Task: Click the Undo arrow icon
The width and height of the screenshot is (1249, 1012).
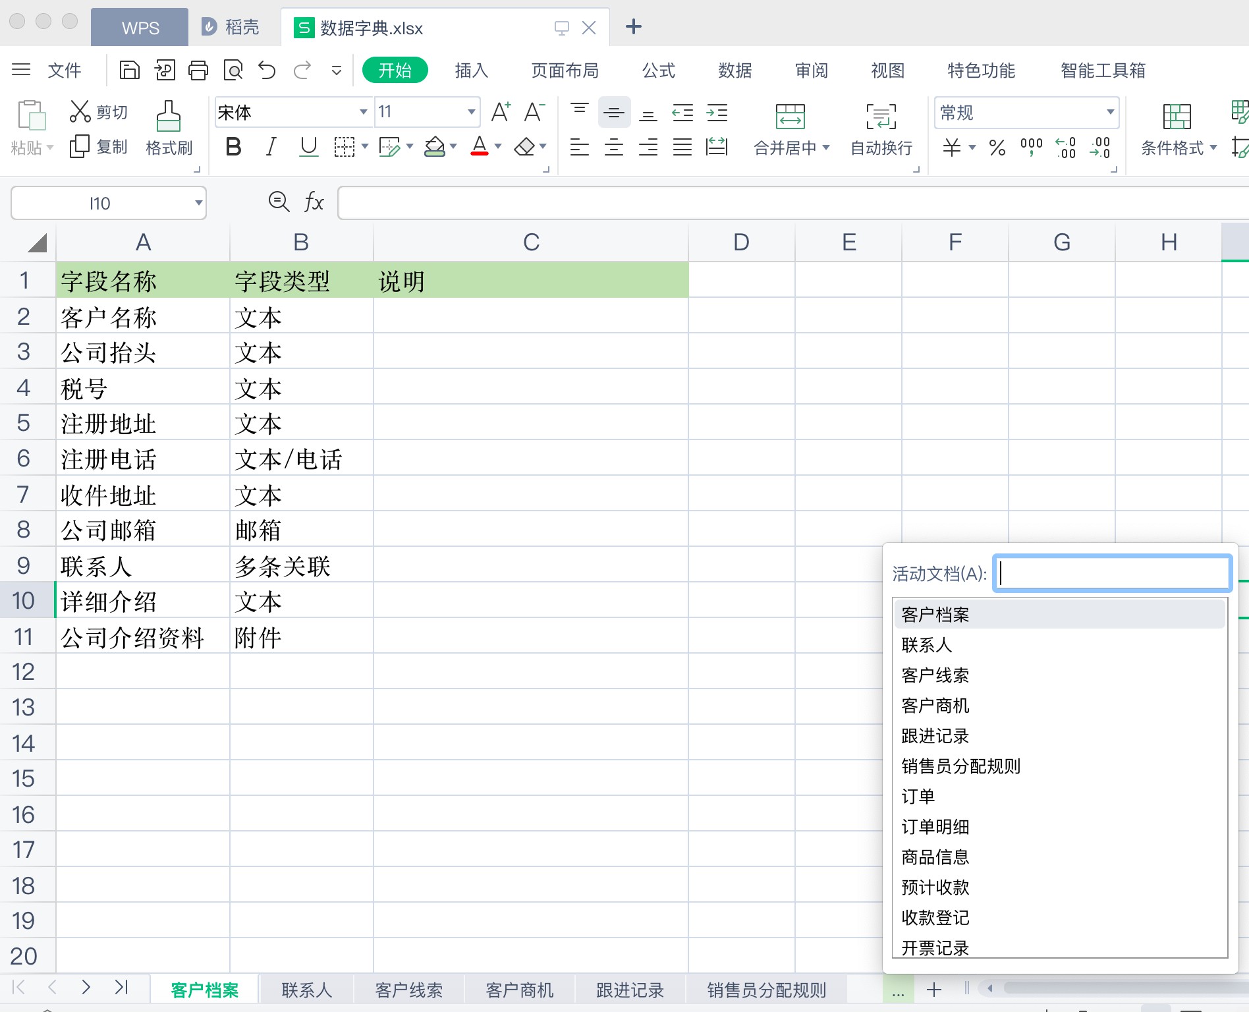Action: pyautogui.click(x=267, y=70)
